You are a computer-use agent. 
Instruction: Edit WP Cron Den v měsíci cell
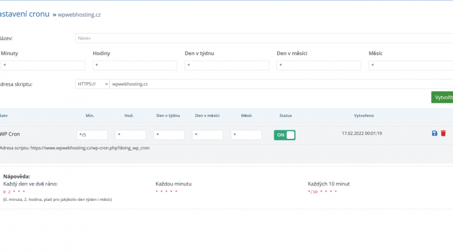click(208, 134)
